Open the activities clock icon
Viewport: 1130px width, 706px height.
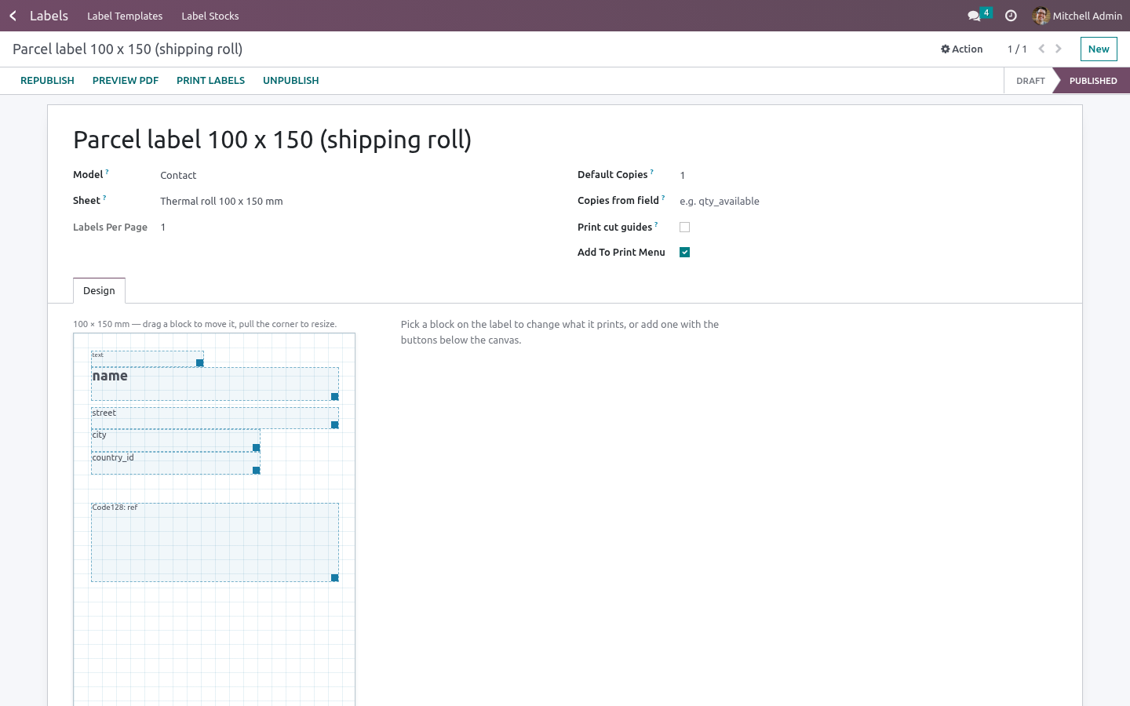(1011, 16)
